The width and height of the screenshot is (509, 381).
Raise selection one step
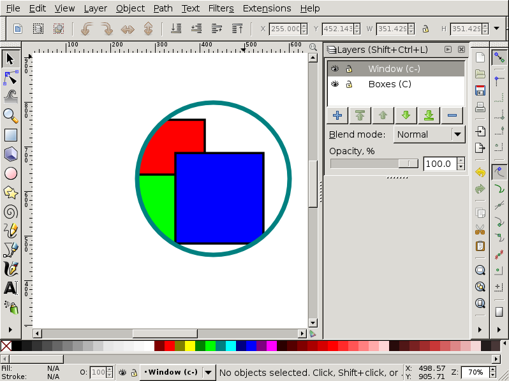coord(217,29)
